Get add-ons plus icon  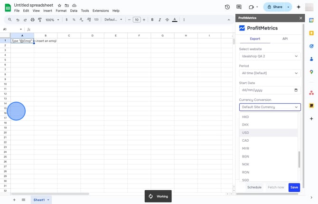(x=311, y=119)
